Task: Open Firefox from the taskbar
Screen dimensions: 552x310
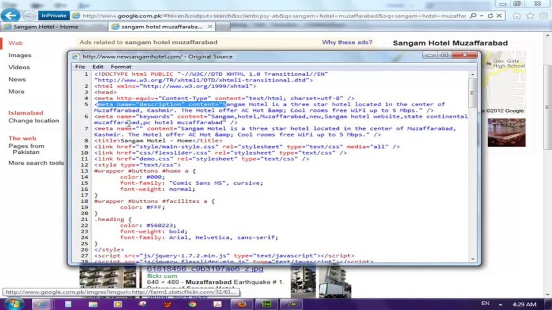Action: 242,304
